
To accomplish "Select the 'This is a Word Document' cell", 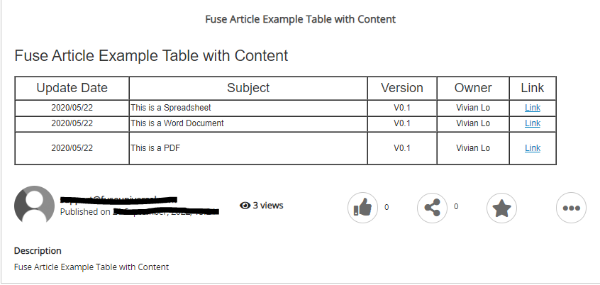I will (177, 123).
